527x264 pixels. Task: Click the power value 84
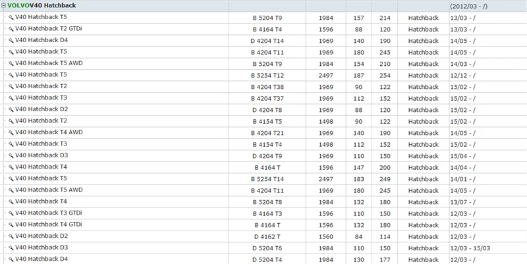pyautogui.click(x=358, y=237)
